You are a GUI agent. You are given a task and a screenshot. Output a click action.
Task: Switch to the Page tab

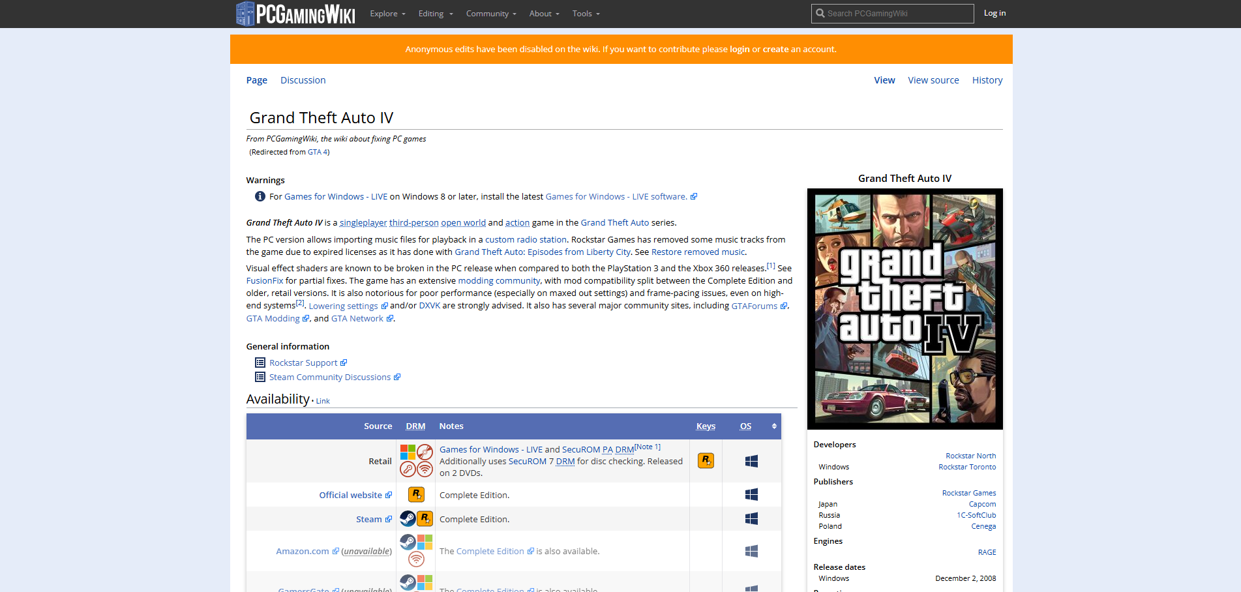(257, 80)
